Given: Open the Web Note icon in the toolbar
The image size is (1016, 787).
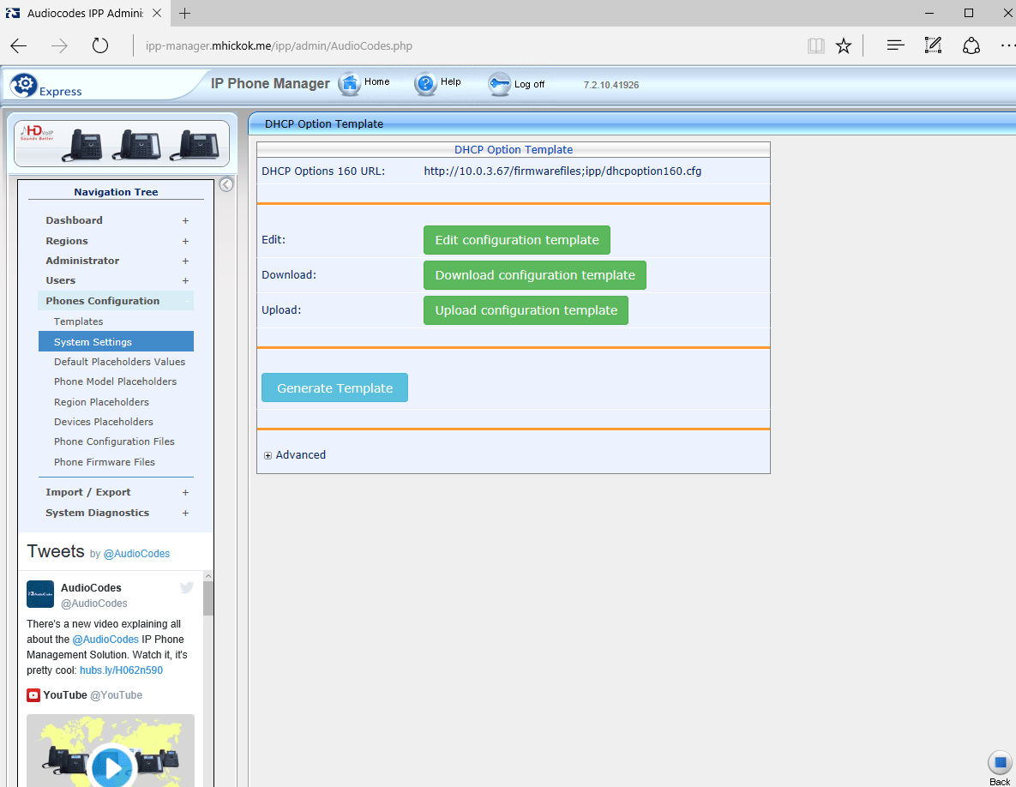Looking at the screenshot, I should 933,45.
